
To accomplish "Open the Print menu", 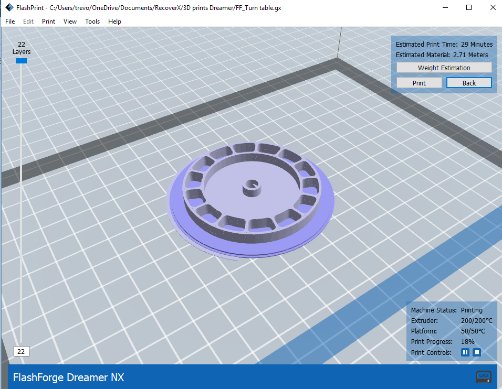I will coord(48,21).
